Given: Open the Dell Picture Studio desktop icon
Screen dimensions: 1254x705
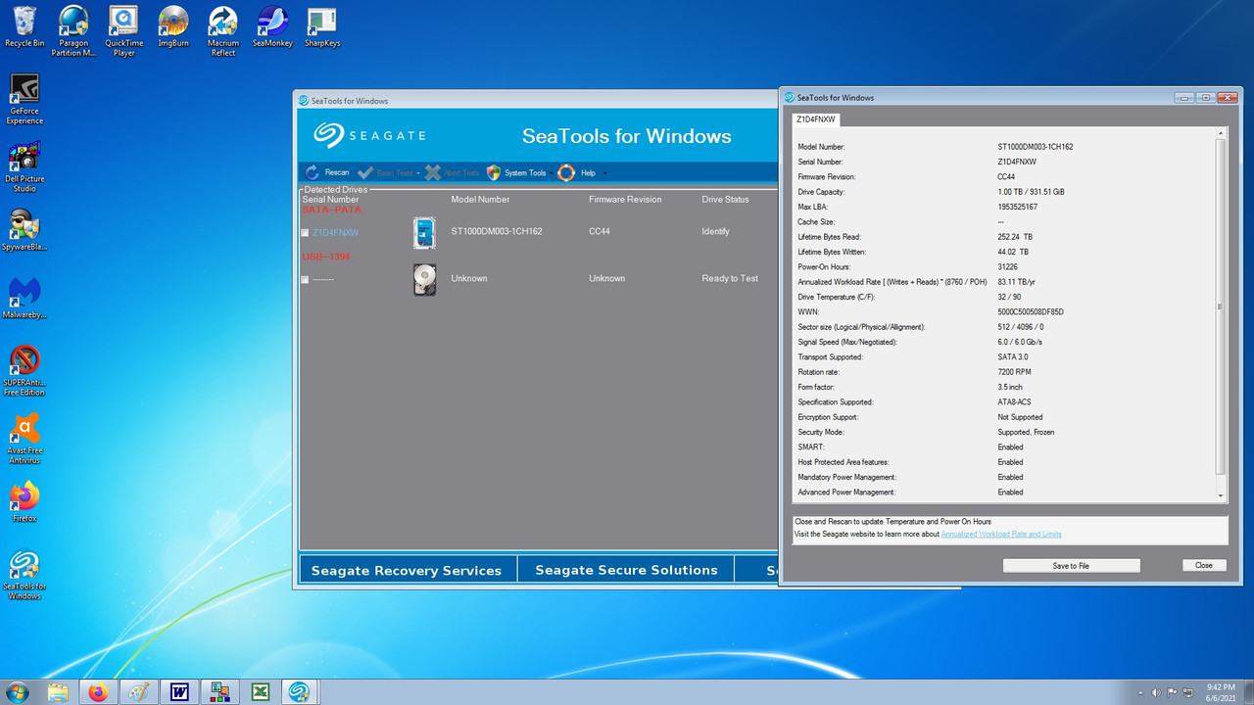Looking at the screenshot, I should click(24, 167).
